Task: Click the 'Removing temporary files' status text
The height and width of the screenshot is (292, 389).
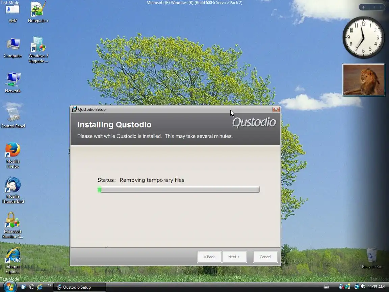Action: (152, 180)
